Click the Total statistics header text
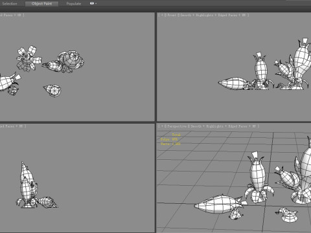 tap(176, 135)
